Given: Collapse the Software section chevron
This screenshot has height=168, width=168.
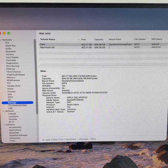Looking at the screenshot, I should (4, 125).
